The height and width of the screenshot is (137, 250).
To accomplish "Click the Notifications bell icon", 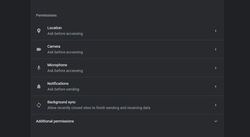I will pyautogui.click(x=39, y=86).
